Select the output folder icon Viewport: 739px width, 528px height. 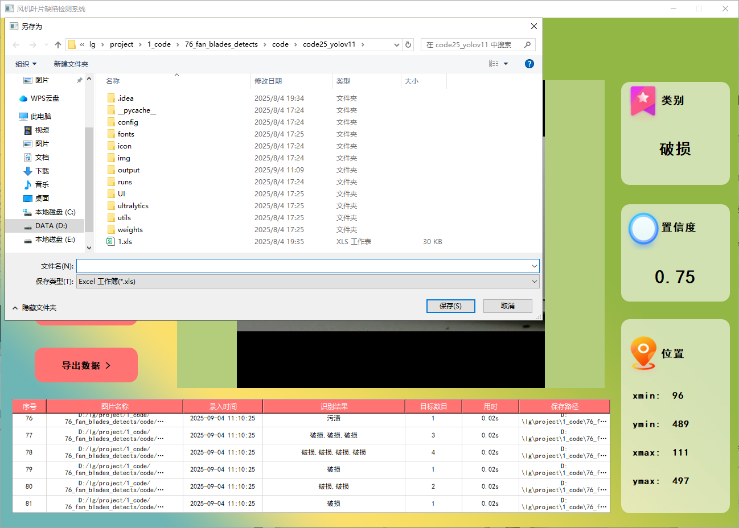(x=111, y=170)
